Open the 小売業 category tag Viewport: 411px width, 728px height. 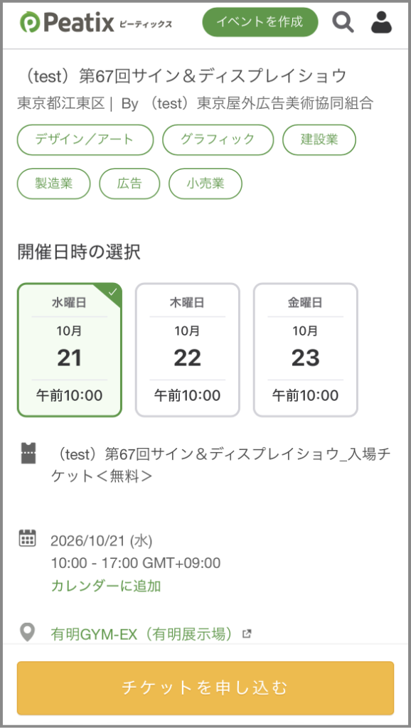pos(205,183)
